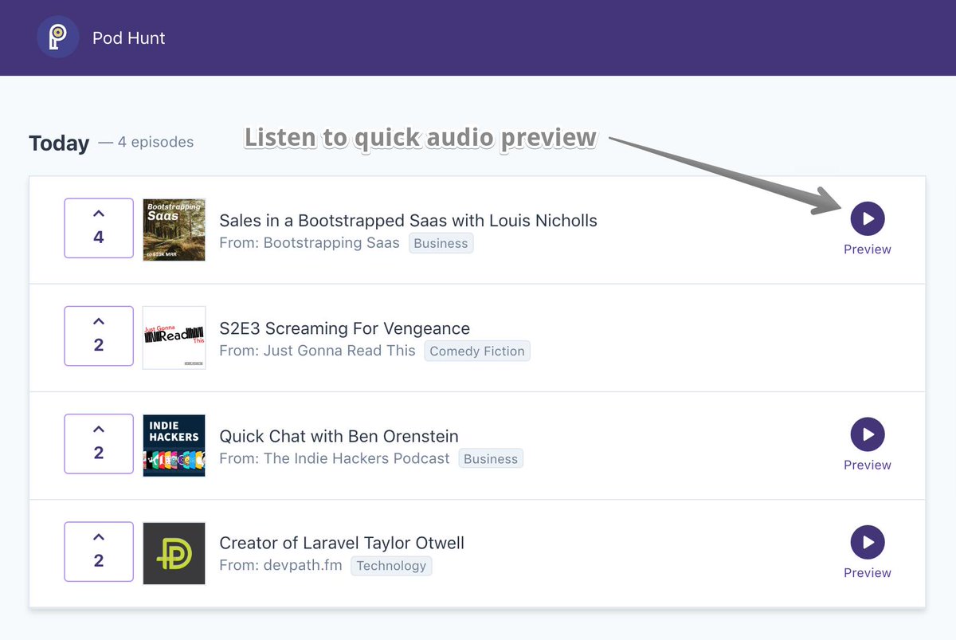This screenshot has height=640, width=956.
Task: Select the Technology category tag
Action: click(x=391, y=566)
